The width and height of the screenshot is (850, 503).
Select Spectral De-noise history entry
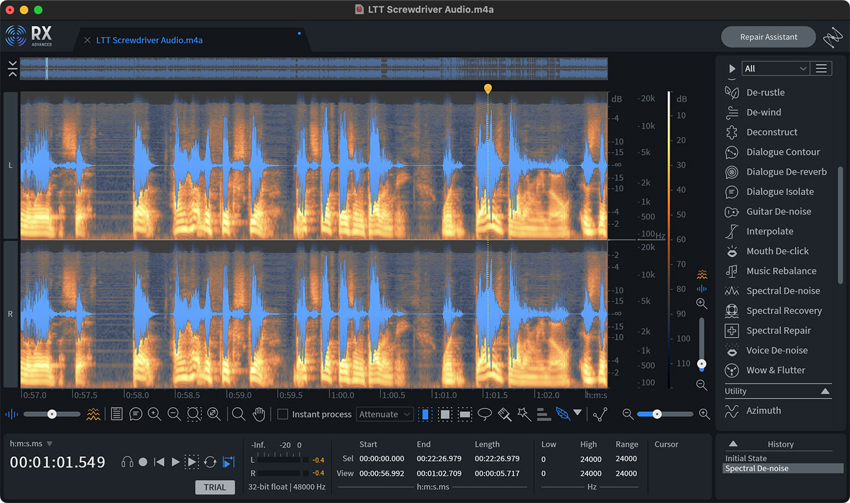(783, 468)
